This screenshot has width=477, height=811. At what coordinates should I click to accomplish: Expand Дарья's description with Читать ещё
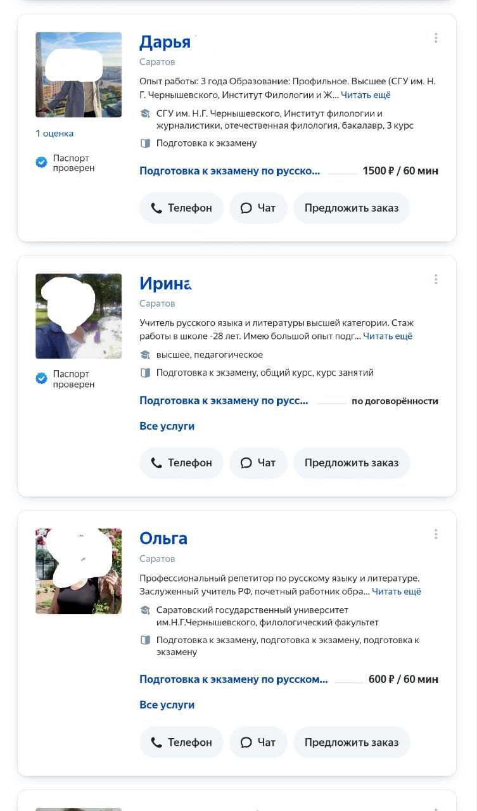[366, 95]
